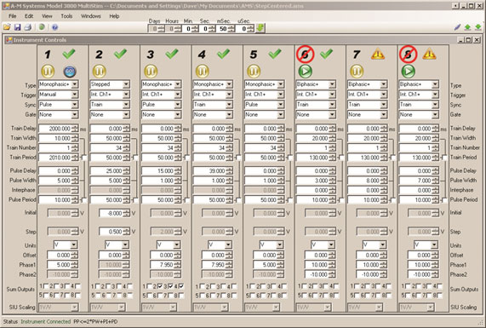Check Sum Outputs box 6 in channel 7

[x=366, y=296]
